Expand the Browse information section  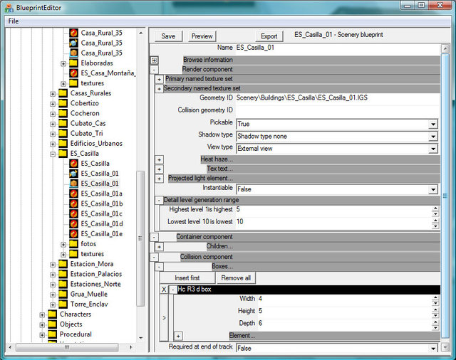154,60
